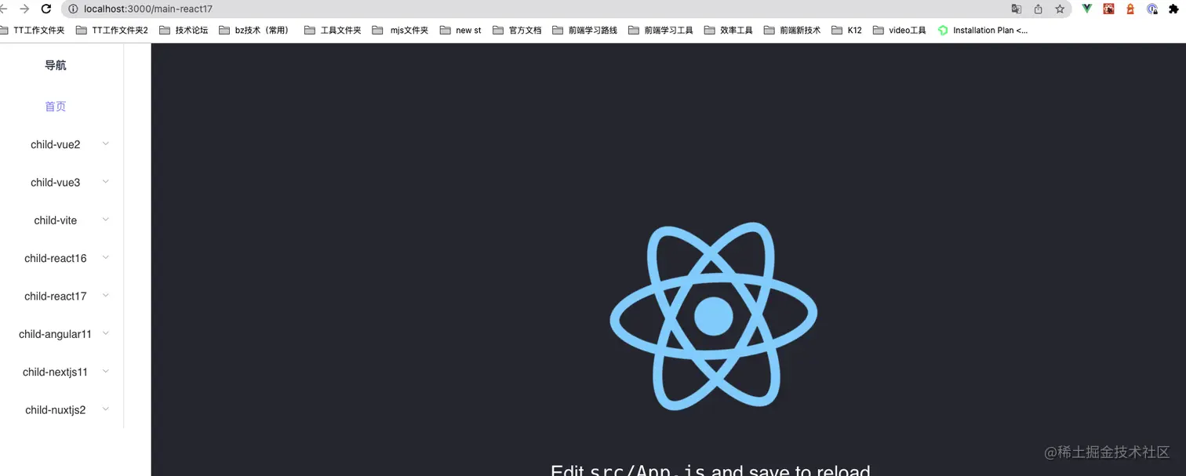Image resolution: width=1186 pixels, height=476 pixels.
Task: Open 前端学习工具 bookmark folder
Action: tap(660, 30)
